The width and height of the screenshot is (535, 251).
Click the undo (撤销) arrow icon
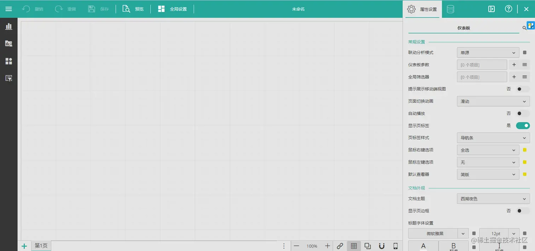tap(26, 9)
